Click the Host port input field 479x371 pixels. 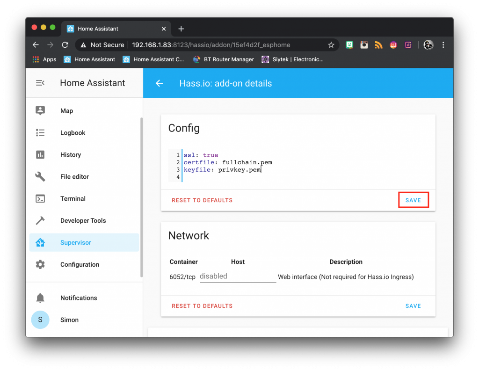coord(238,276)
